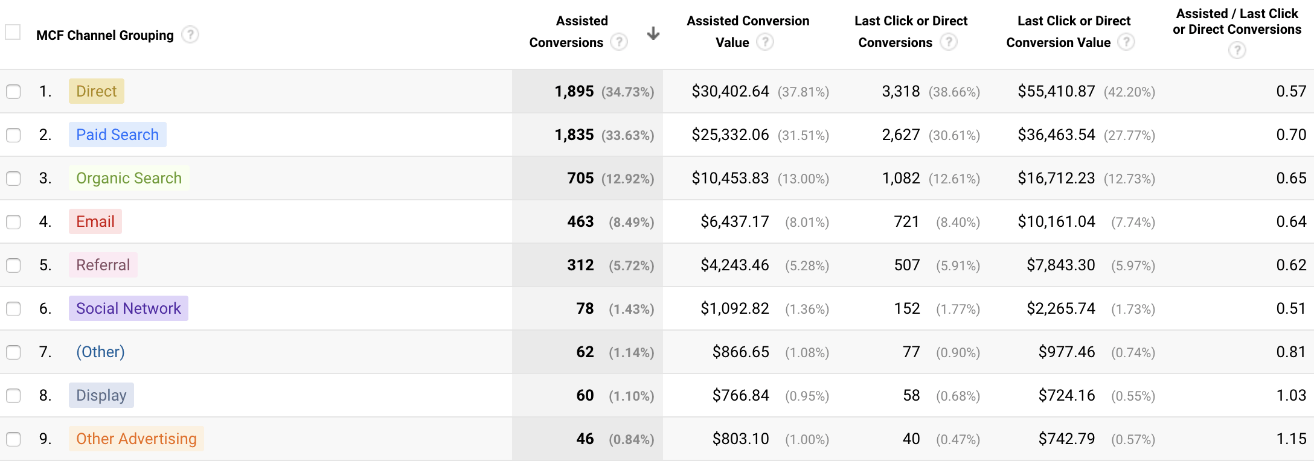The width and height of the screenshot is (1314, 467).
Task: Click the Assisted / Last Click ratio help icon
Action: (x=1237, y=51)
